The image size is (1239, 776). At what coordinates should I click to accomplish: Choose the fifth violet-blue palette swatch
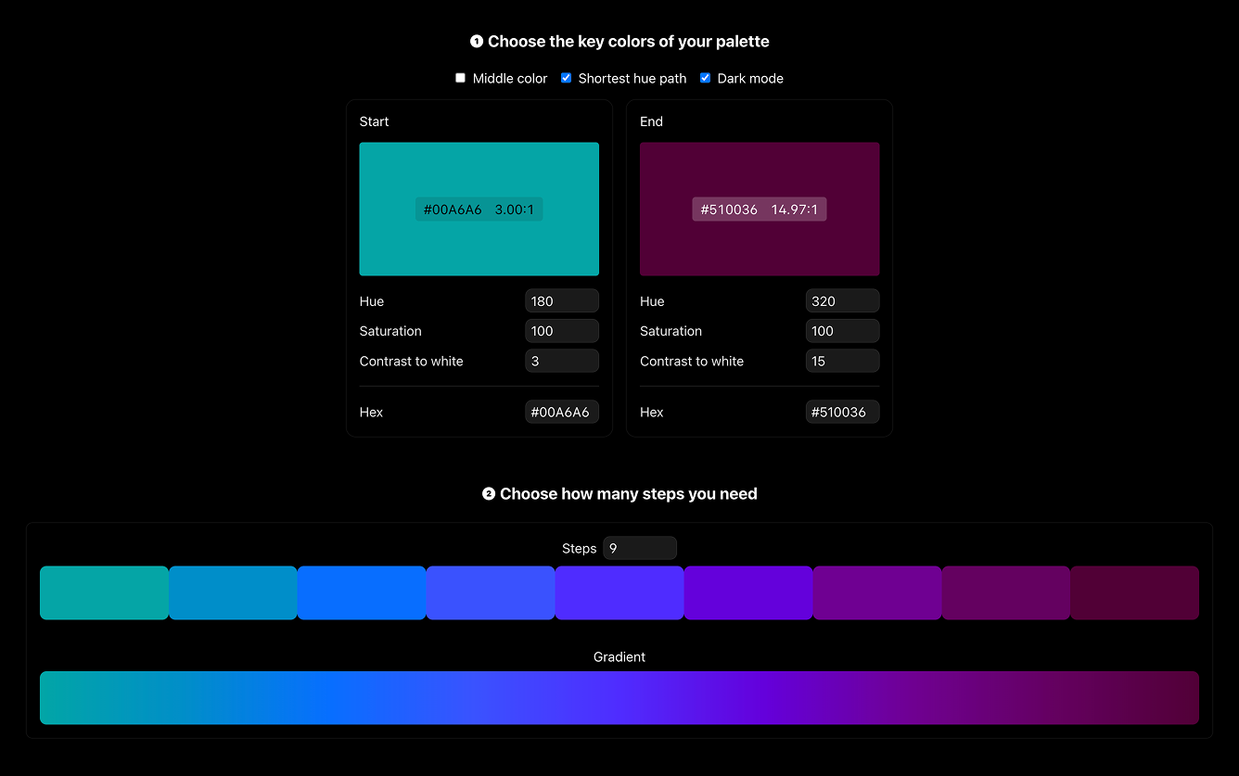coord(619,592)
